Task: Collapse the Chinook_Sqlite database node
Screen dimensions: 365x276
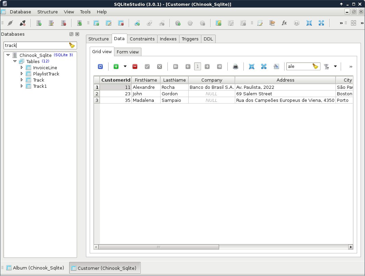Action: [x=8, y=55]
